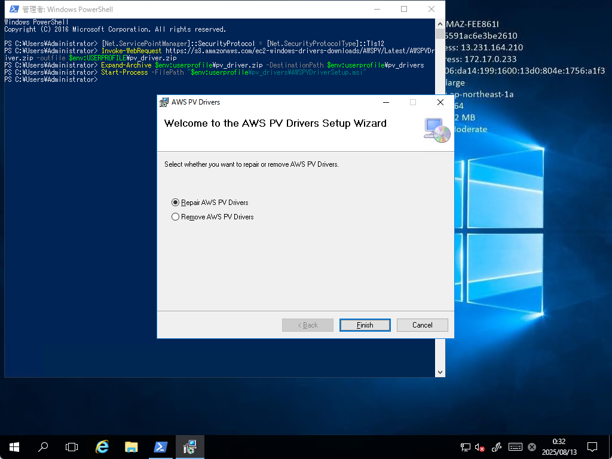
Task: Open the taskbar clock and date
Action: click(558, 446)
